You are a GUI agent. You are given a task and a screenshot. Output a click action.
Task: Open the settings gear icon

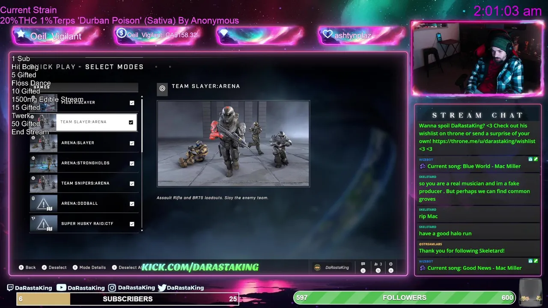click(x=390, y=264)
